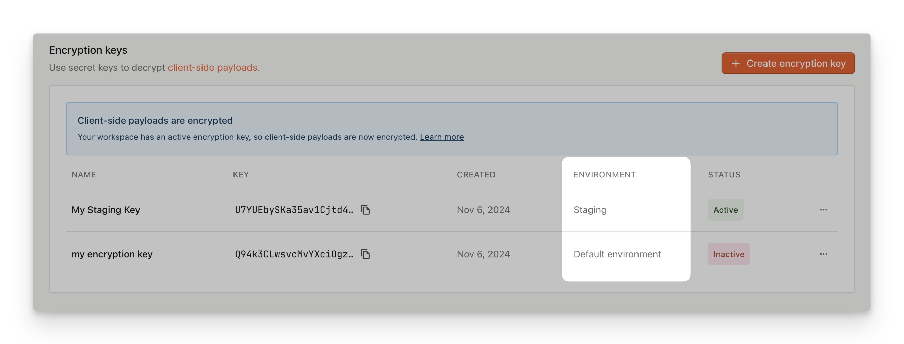Click the NAME column header
Viewport: 904px width, 344px height.
coord(83,174)
